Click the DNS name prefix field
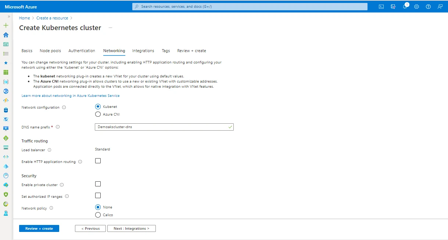Screen dimensions: 448x240 click(164, 126)
